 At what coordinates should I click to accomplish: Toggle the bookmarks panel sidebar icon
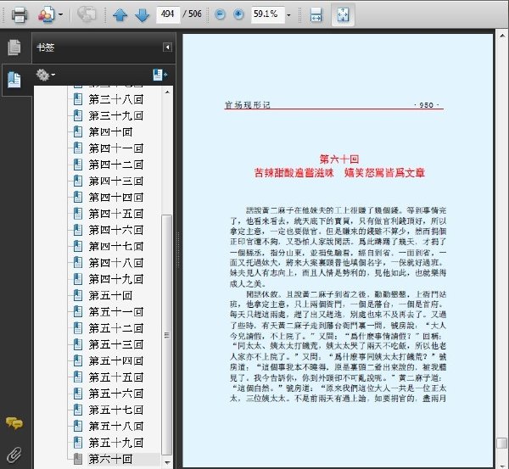tap(14, 80)
